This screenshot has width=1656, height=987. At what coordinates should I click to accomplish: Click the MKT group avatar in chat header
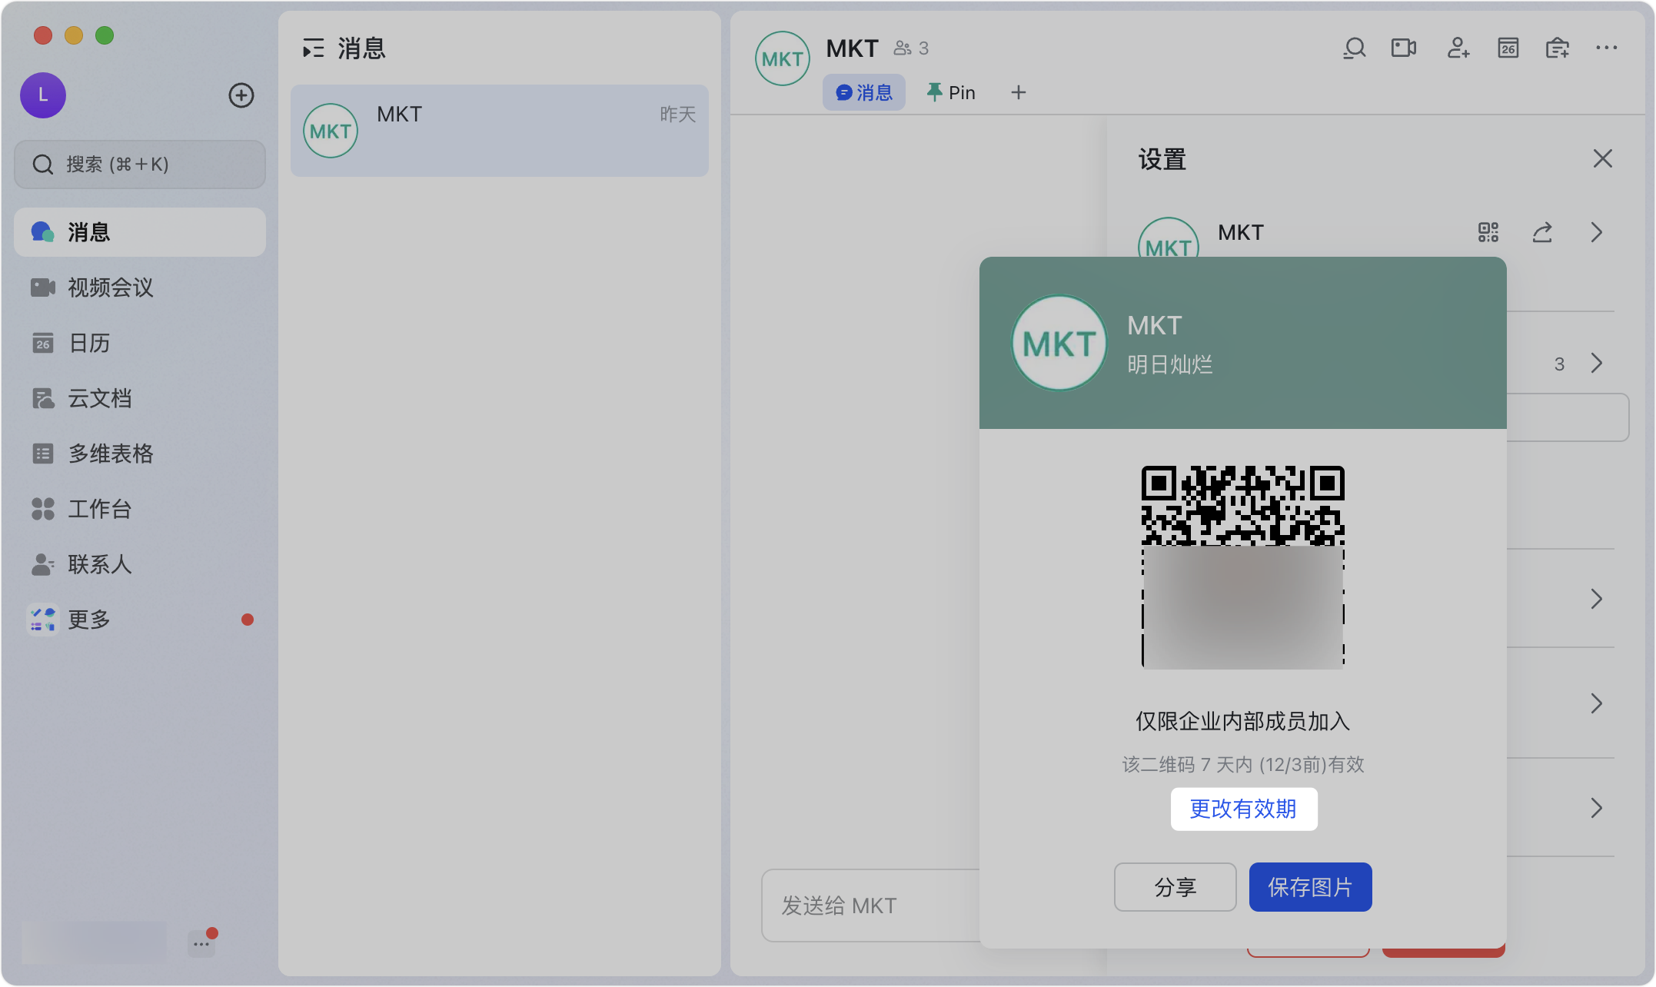pos(783,58)
